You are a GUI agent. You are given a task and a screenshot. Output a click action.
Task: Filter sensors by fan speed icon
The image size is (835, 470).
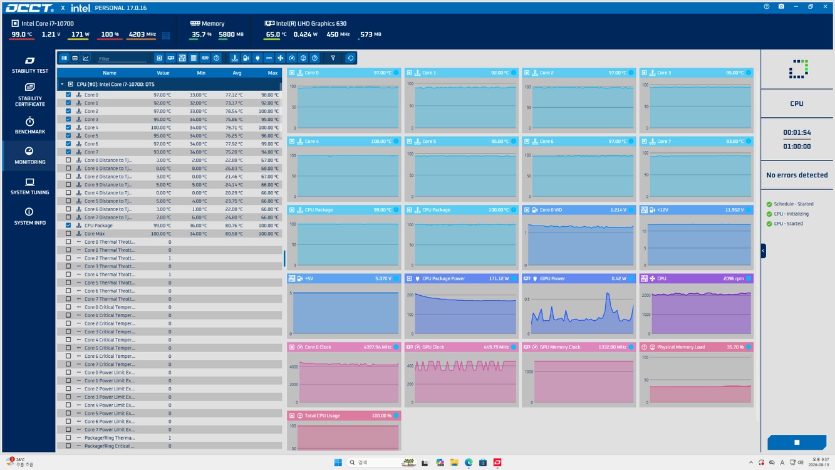280,58
